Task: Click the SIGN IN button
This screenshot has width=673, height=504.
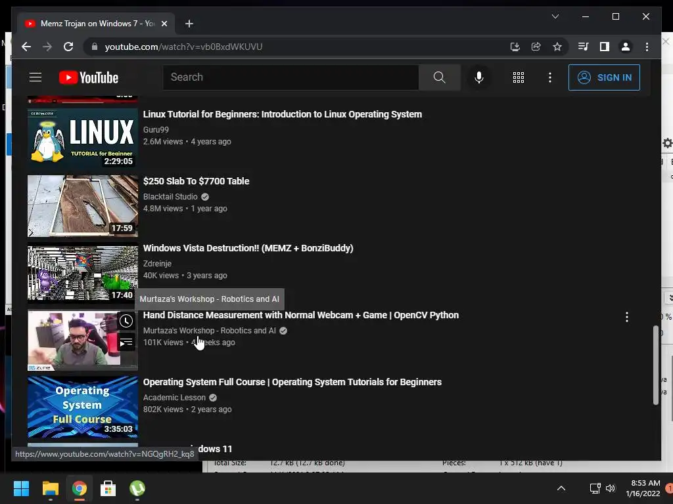Action: [x=604, y=77]
